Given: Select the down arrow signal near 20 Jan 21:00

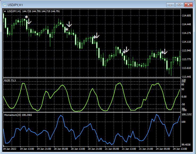Looking at the screenshot, I should pos(97,35).
